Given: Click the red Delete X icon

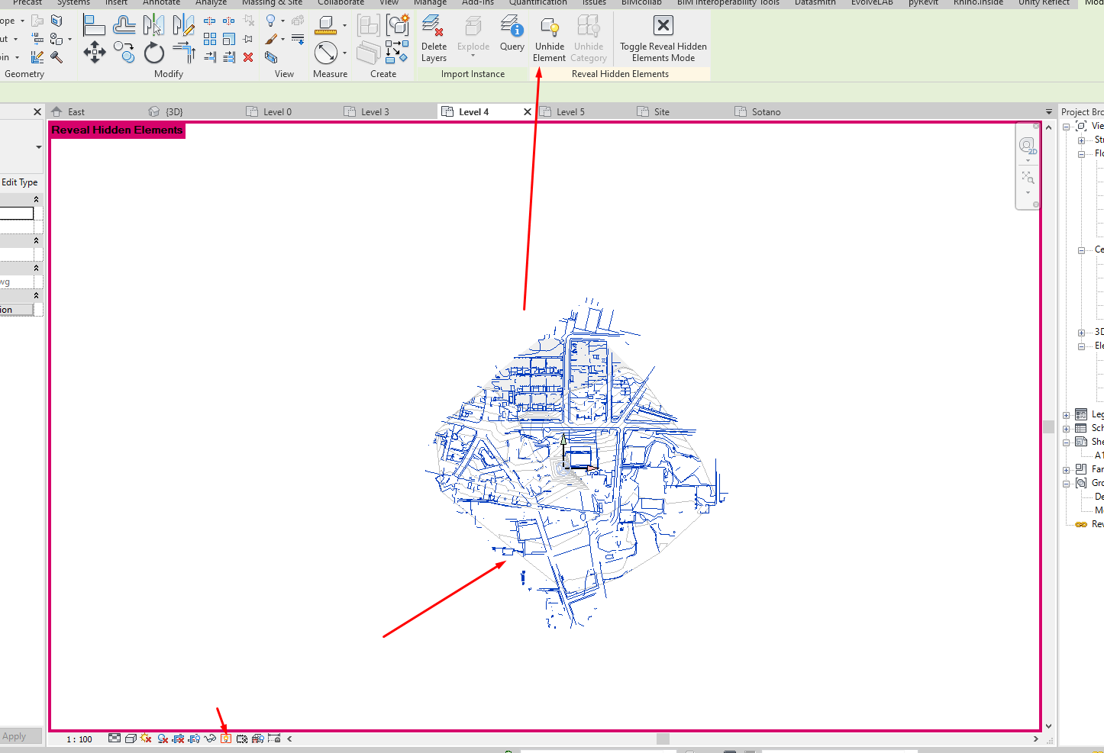Looking at the screenshot, I should click(248, 57).
